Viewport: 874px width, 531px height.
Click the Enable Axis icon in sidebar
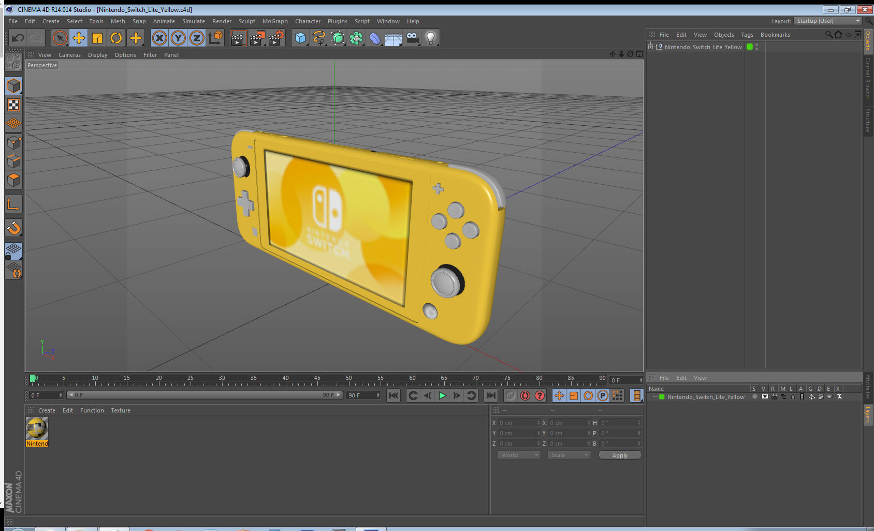click(13, 204)
